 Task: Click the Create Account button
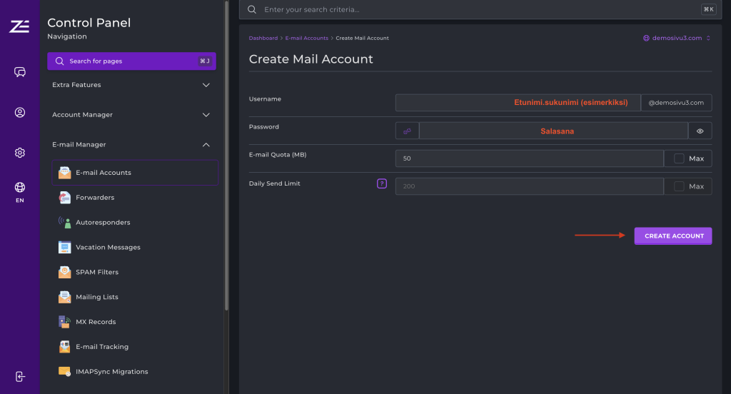tap(673, 236)
